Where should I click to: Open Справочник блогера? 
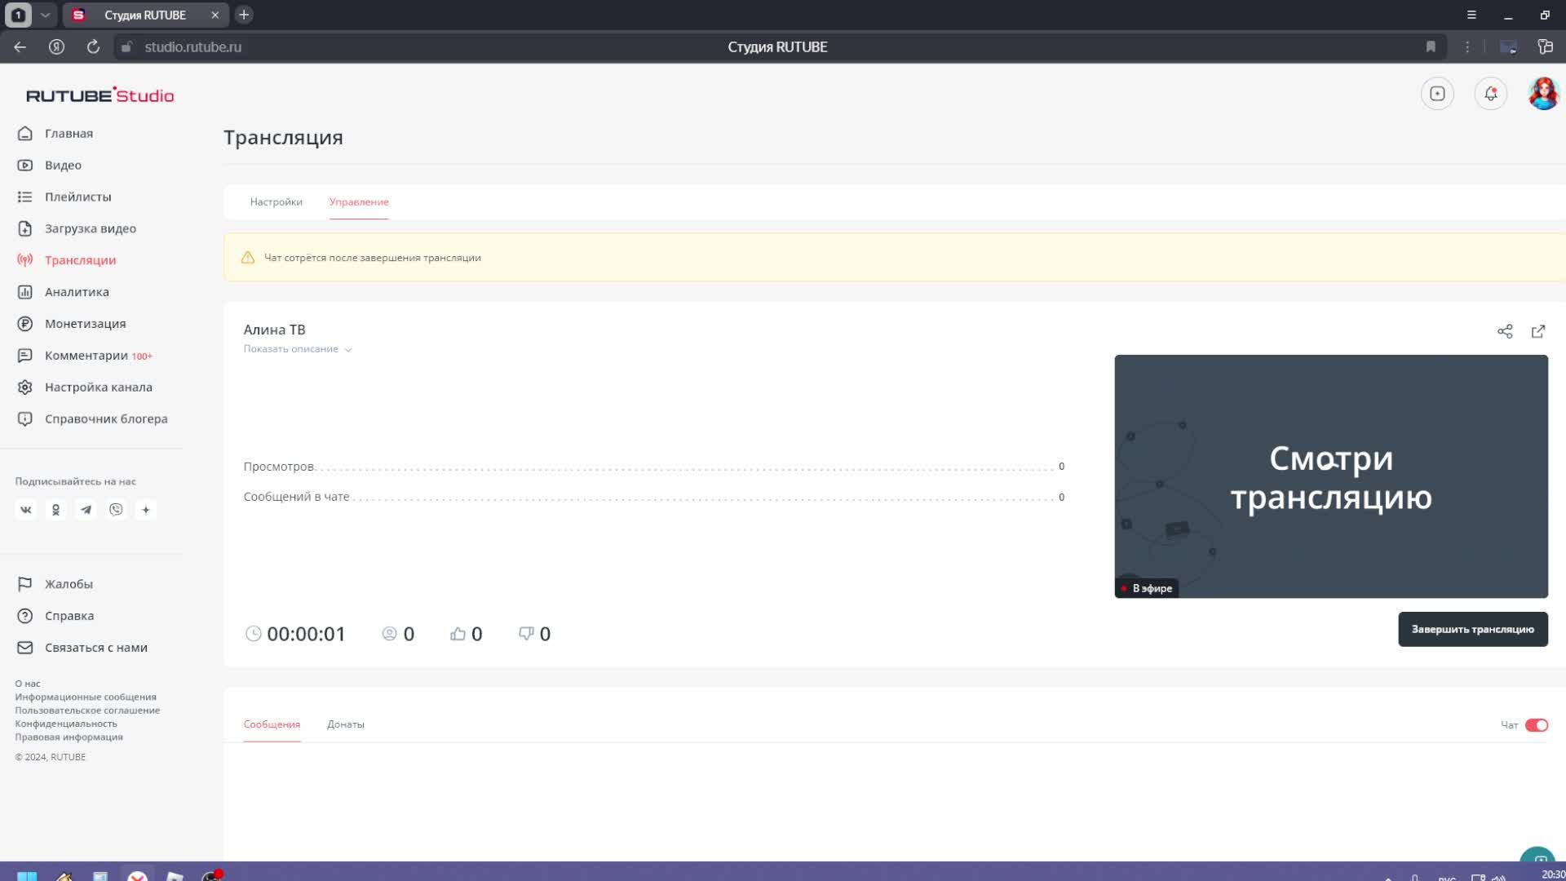(92, 419)
